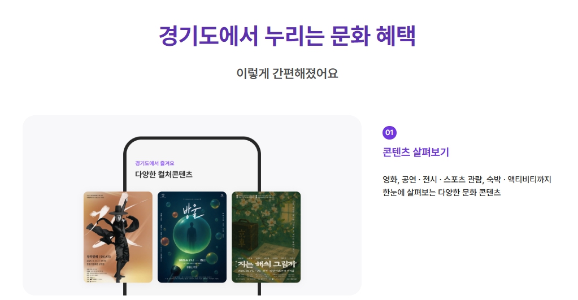
Task: Click the 다양한 컬처콘텐츠 phone heading
Action: [x=164, y=175]
